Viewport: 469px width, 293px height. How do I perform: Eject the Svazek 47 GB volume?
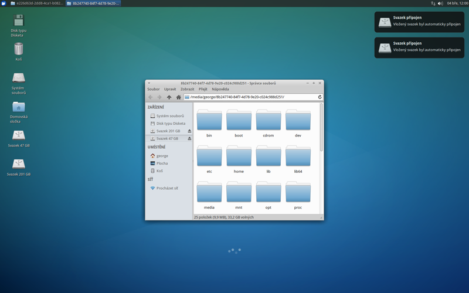pos(189,139)
